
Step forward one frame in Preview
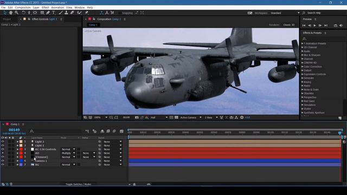320,25
